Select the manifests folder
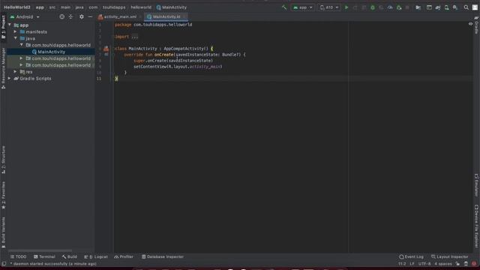This screenshot has width=480, height=270. click(36, 31)
